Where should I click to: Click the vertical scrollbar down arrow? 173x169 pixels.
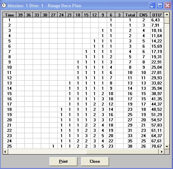pos(167,147)
